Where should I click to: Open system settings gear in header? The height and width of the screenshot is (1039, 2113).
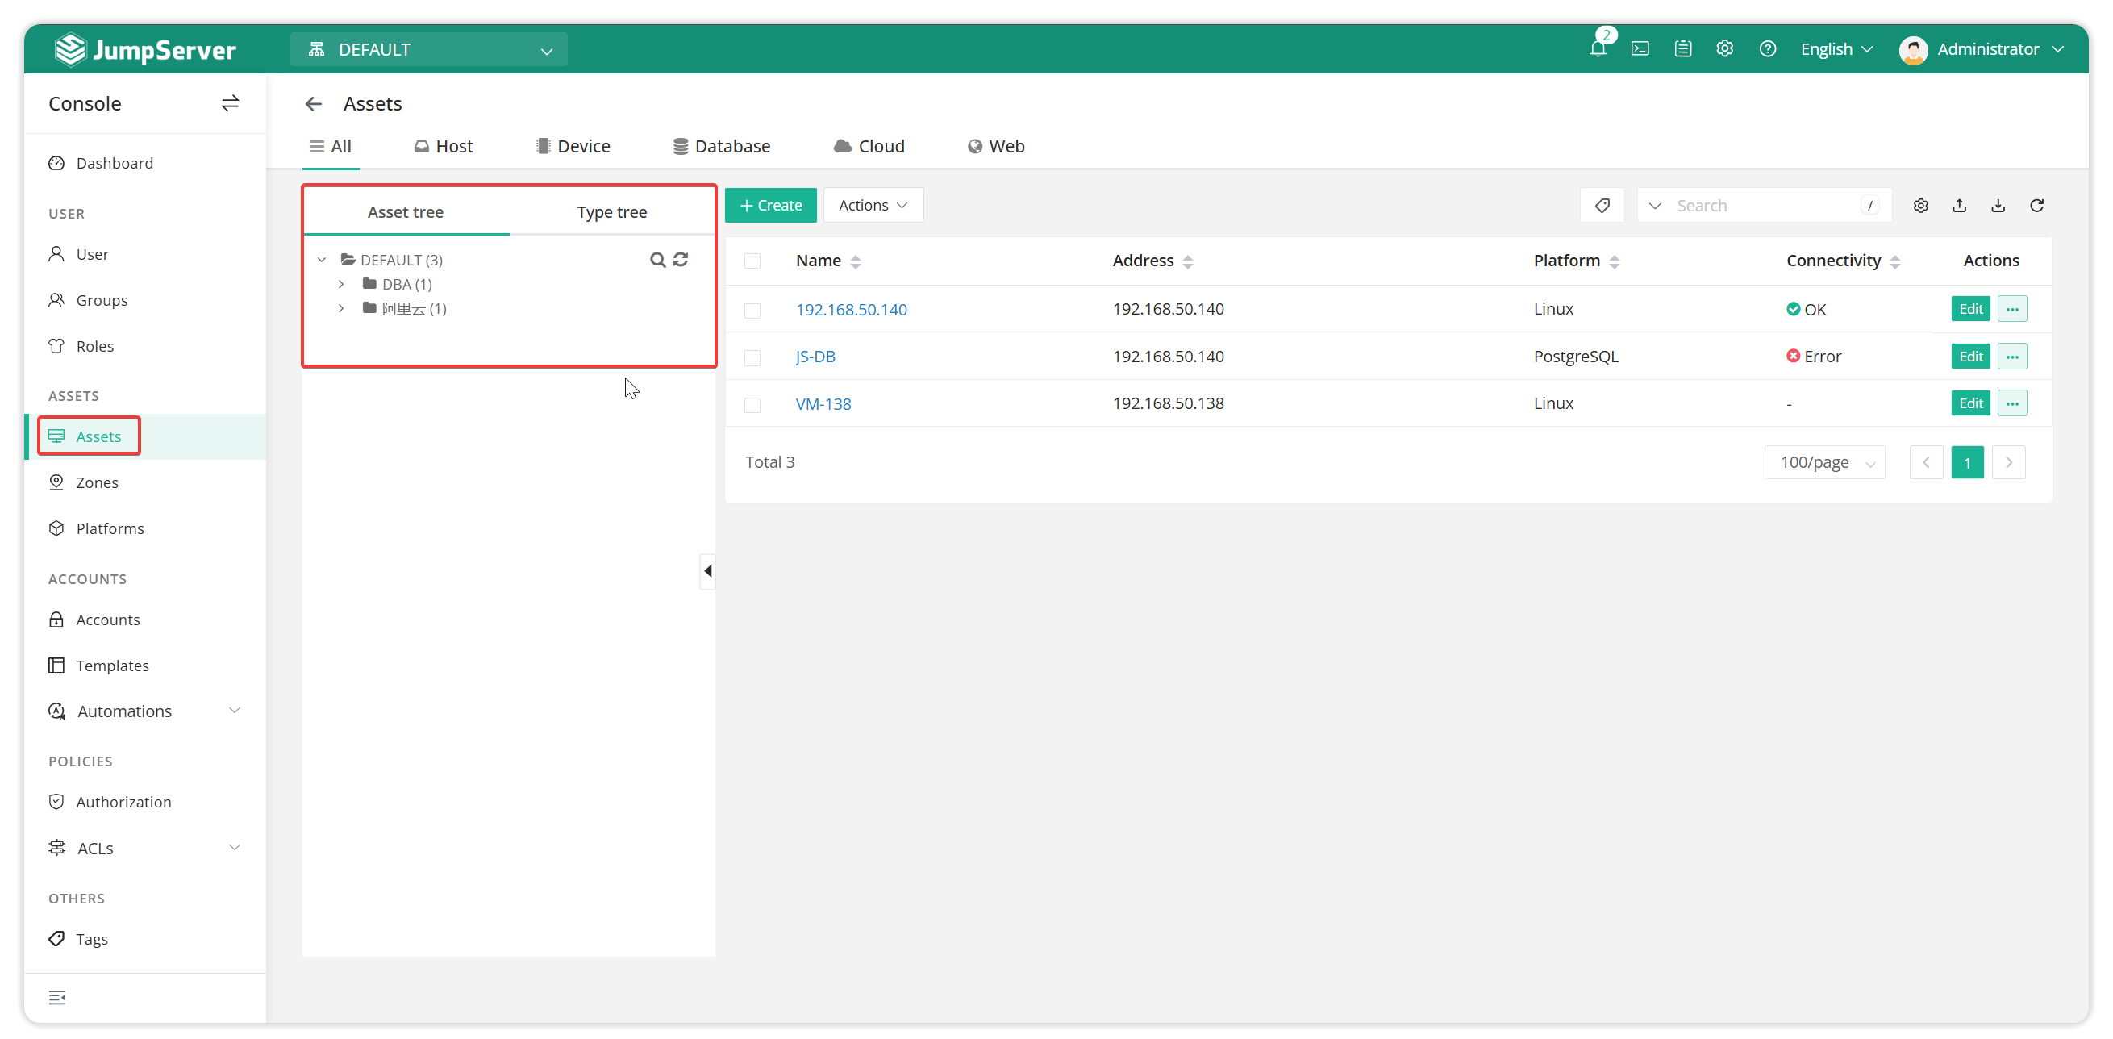click(1725, 49)
